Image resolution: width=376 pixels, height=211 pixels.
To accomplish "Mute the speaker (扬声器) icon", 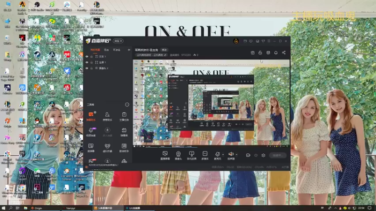I will click(231, 154).
